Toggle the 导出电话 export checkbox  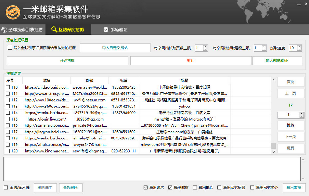[195, 188]
